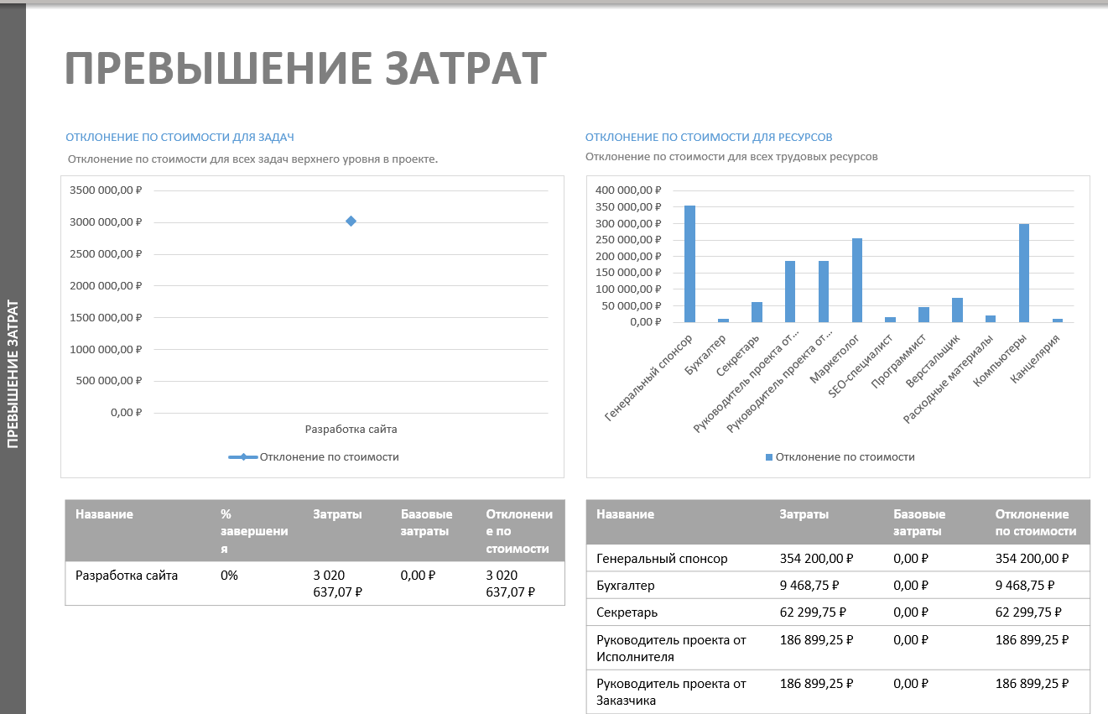
Task: Select the 9 468,75 ₽ cost cell for Бухгалтер
Action: point(811,586)
